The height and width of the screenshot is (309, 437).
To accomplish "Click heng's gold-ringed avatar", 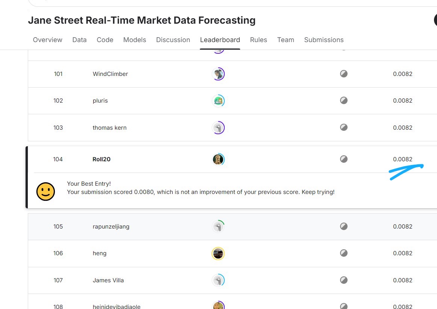I will click(x=218, y=253).
